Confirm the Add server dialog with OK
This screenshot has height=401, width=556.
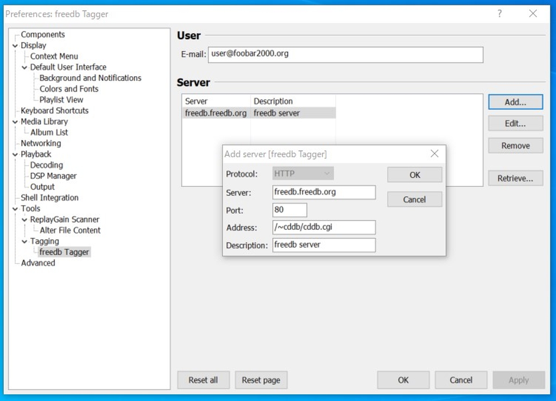pyautogui.click(x=414, y=174)
